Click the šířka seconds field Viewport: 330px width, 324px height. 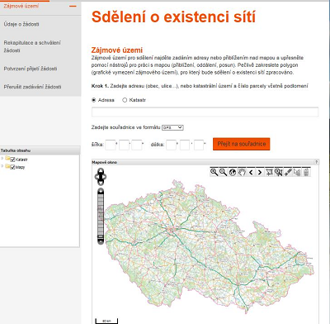click(x=137, y=145)
